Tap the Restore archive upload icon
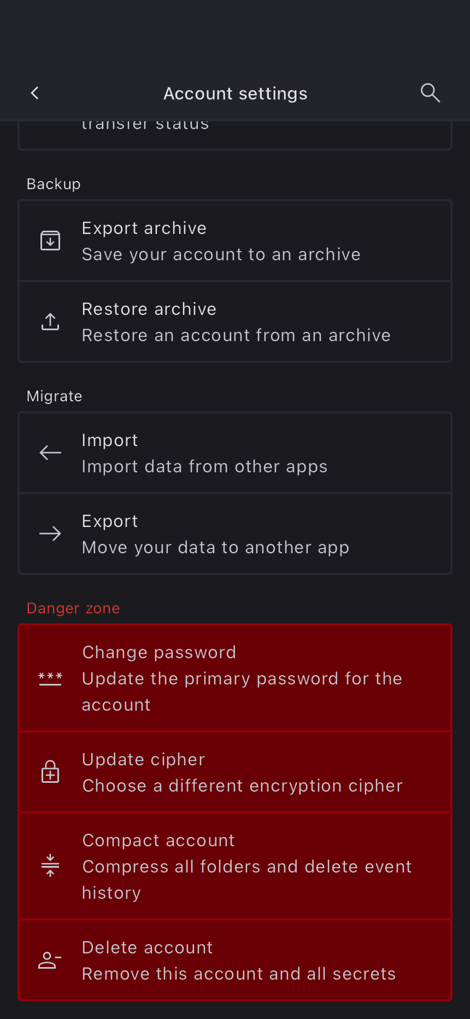This screenshot has height=1019, width=470. tap(50, 321)
